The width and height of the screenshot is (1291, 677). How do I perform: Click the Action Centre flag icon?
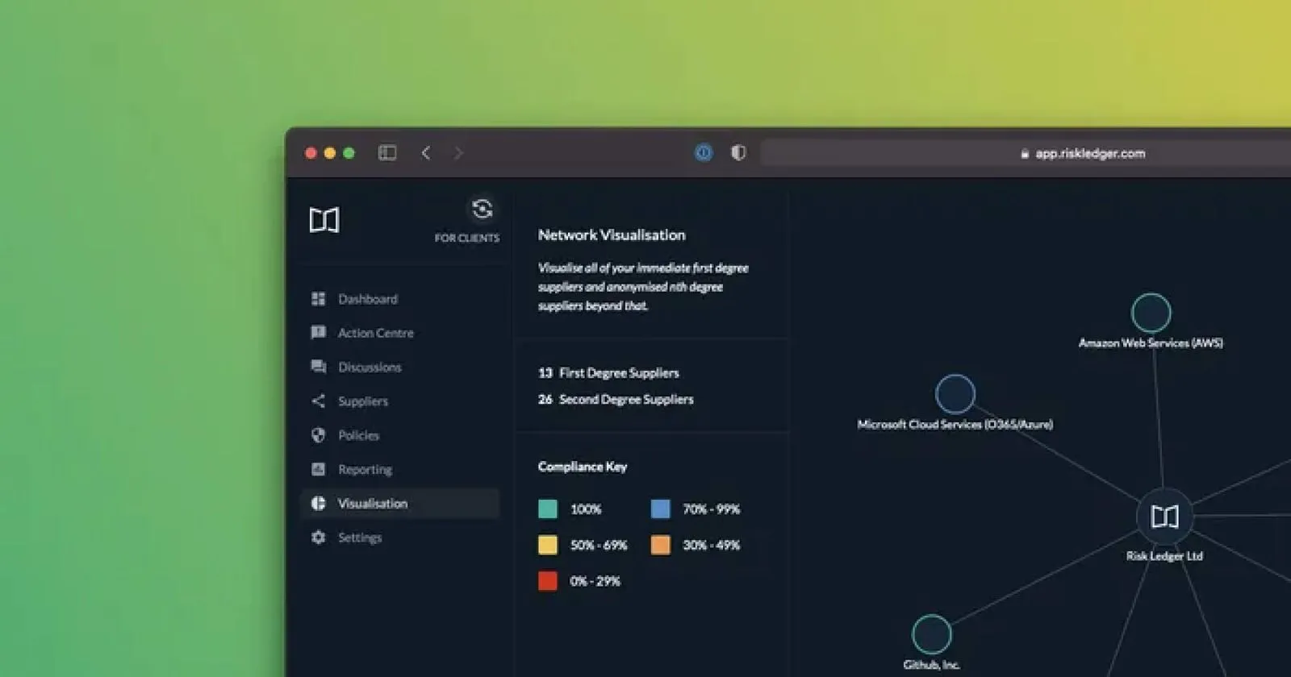coord(319,333)
